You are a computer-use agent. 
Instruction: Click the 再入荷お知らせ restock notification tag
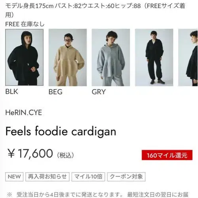(48, 177)
